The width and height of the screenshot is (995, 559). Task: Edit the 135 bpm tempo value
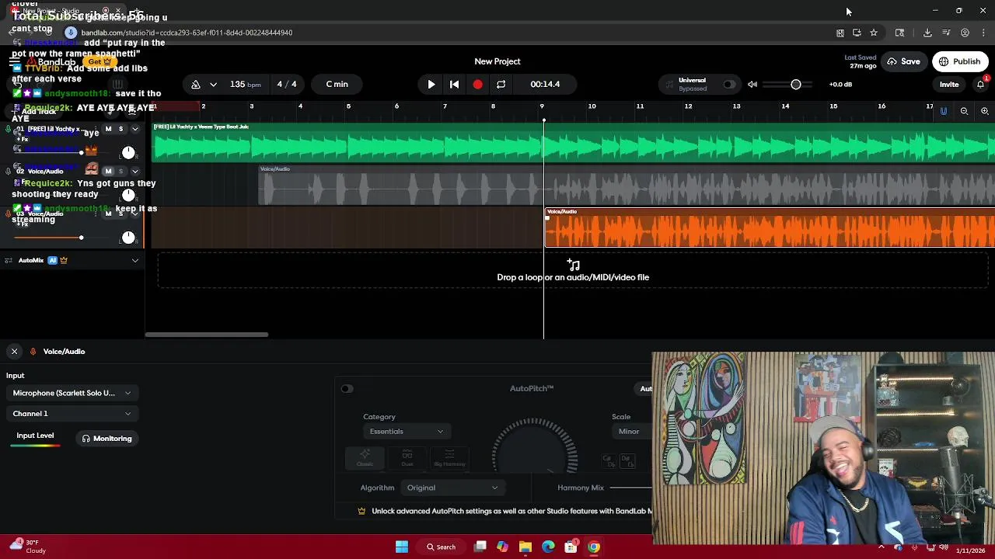(245, 84)
